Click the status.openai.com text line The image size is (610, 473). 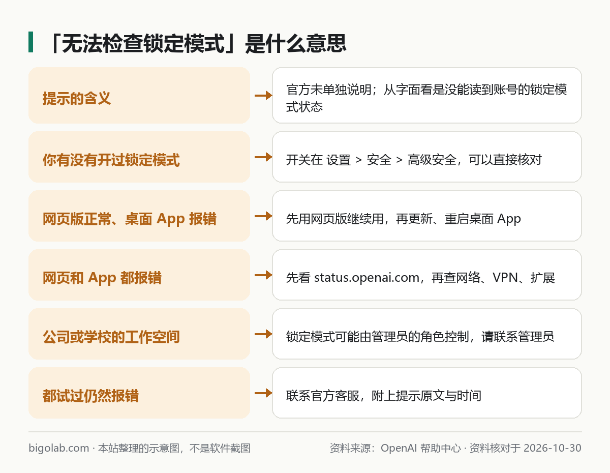[420, 278]
